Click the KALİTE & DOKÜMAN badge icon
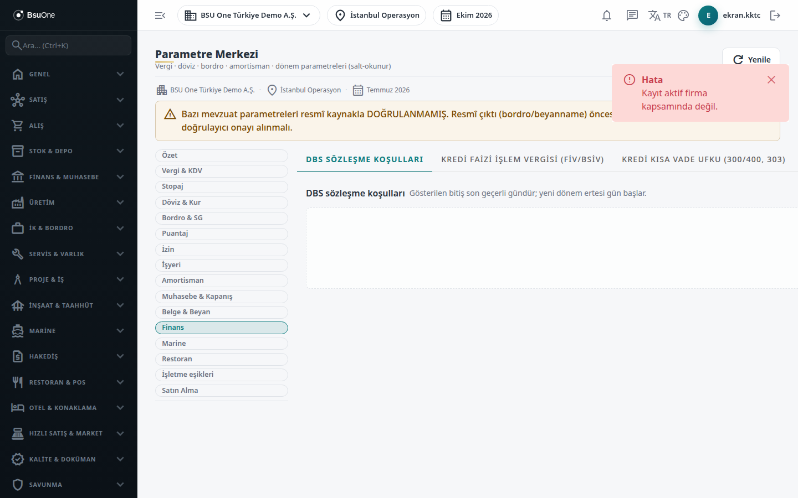Viewport: 798px width, 498px height. click(18, 459)
